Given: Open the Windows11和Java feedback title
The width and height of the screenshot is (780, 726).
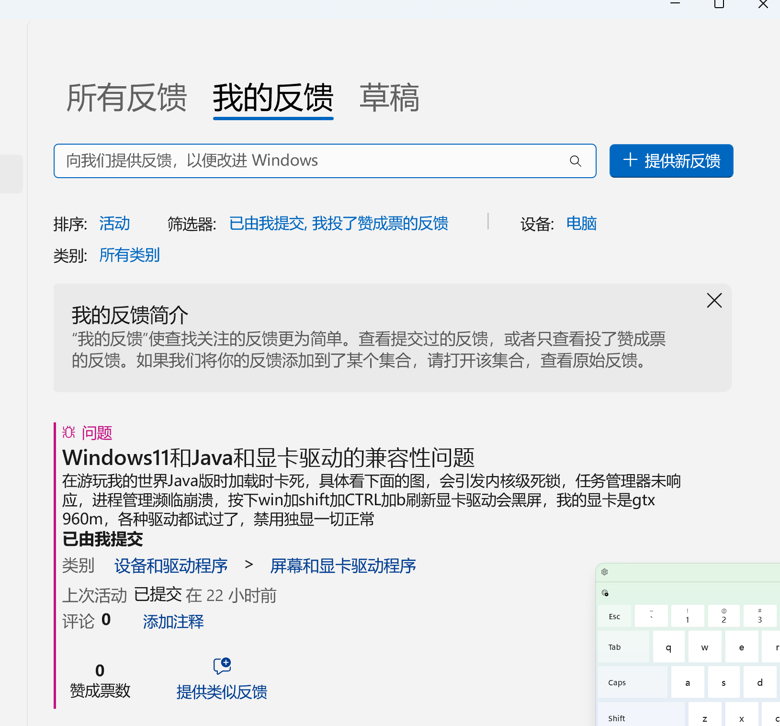Looking at the screenshot, I should pyautogui.click(x=269, y=457).
